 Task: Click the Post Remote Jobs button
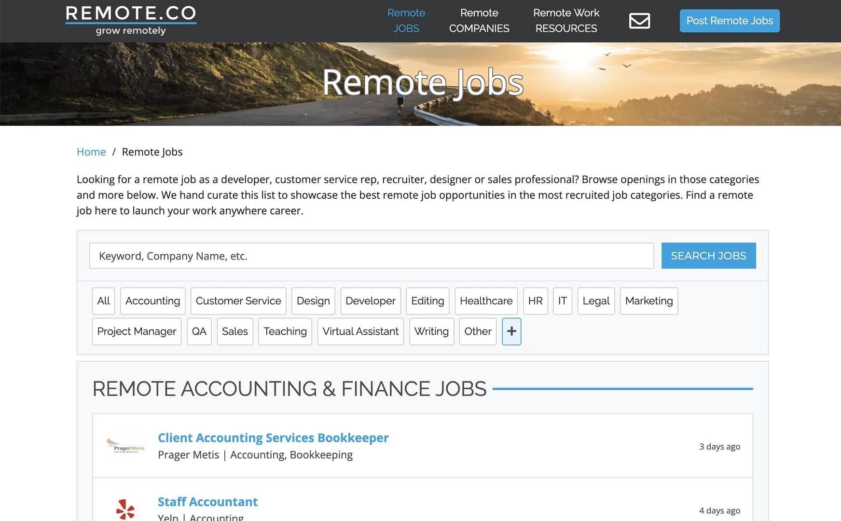(729, 21)
